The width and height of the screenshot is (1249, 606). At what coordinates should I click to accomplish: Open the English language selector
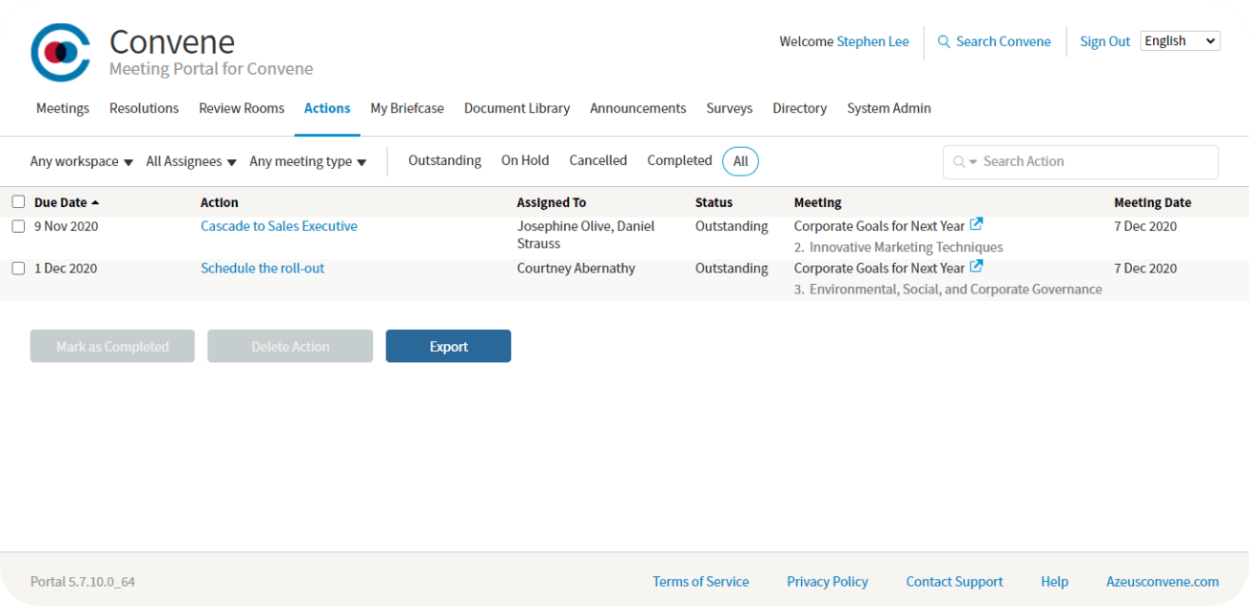(x=1180, y=41)
